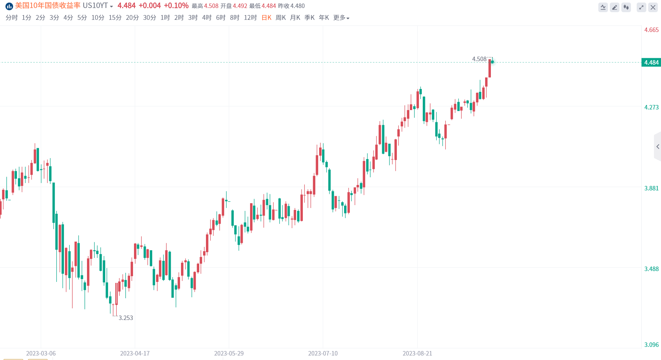Close the chart panel with X

[653, 7]
